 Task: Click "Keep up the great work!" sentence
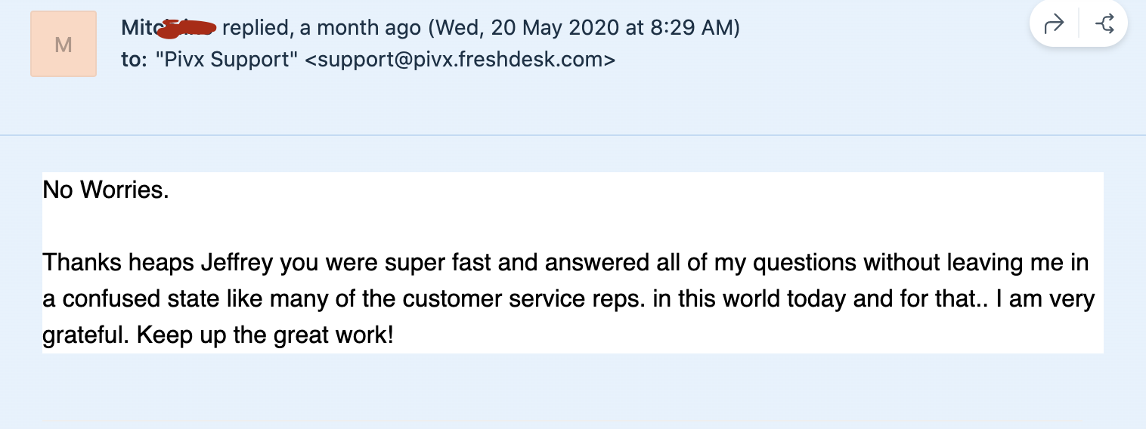[265, 335]
